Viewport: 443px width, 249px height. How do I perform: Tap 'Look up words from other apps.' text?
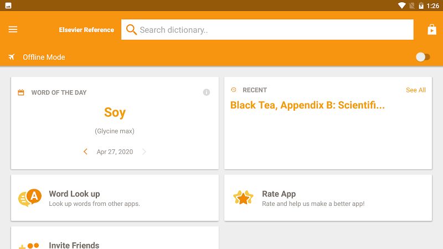pyautogui.click(x=94, y=204)
